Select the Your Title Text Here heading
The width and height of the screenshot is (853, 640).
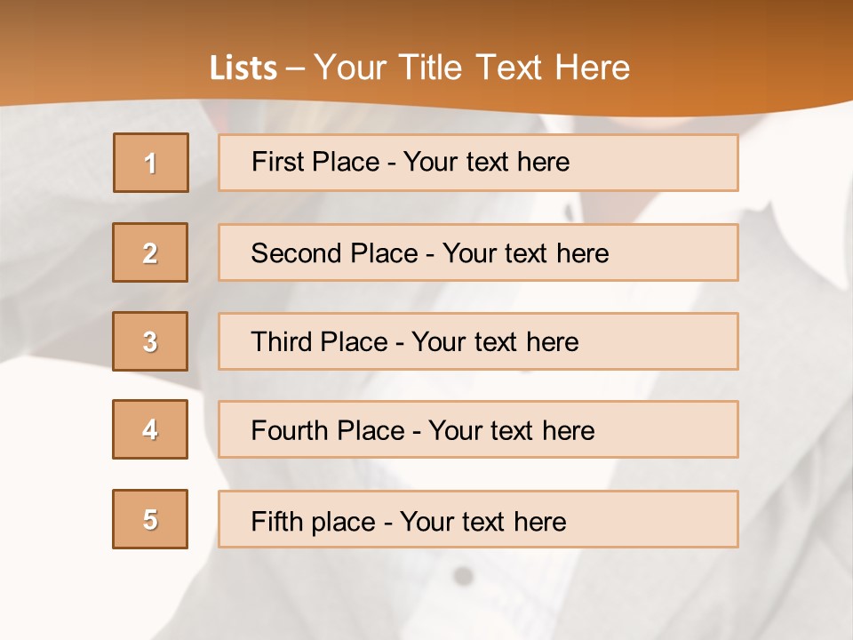pos(472,68)
